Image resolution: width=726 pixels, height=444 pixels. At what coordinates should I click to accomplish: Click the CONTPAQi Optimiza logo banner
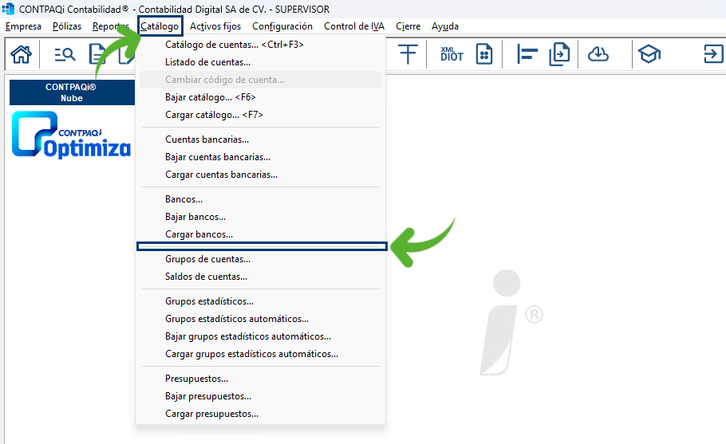point(72,134)
